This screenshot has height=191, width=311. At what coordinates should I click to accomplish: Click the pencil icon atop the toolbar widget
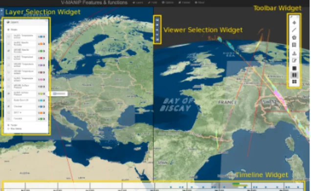click(291, 17)
